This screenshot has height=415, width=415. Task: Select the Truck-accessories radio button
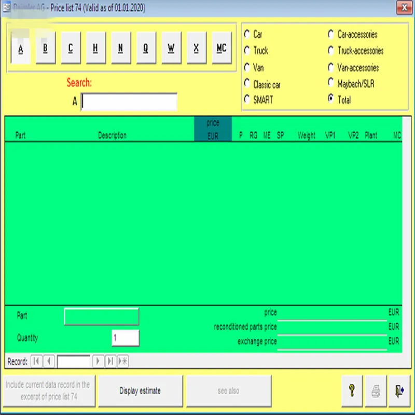tap(331, 50)
